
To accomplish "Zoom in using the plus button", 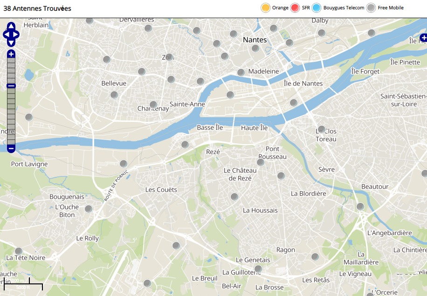I will [11, 54].
